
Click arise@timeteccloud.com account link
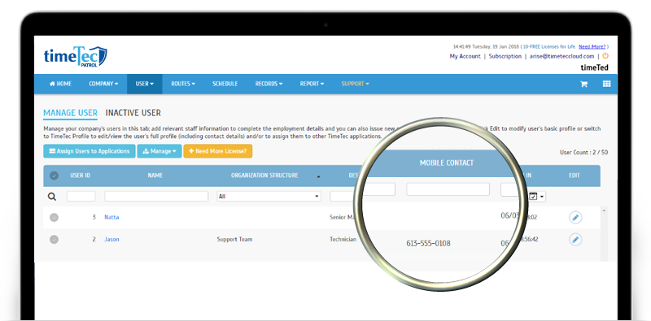coord(561,56)
